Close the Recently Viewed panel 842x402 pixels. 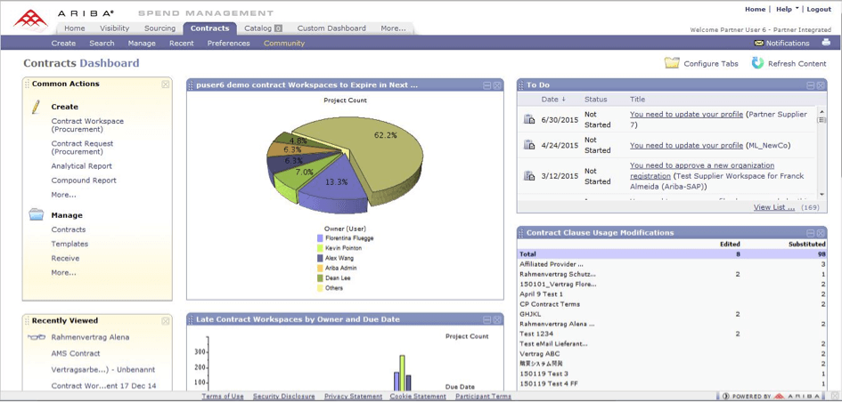(166, 321)
